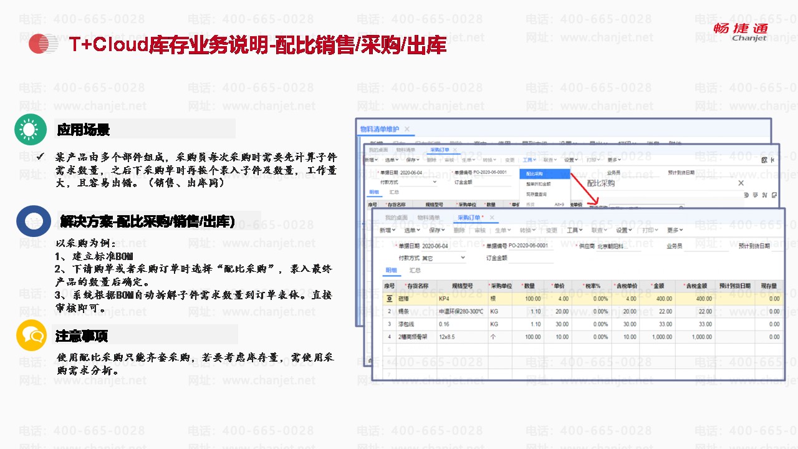Select 2槽高频骨架 item name cell
This screenshot has width=798, height=449.
coord(417,337)
